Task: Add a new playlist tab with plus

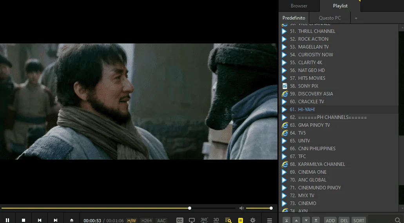Action: coord(356,18)
